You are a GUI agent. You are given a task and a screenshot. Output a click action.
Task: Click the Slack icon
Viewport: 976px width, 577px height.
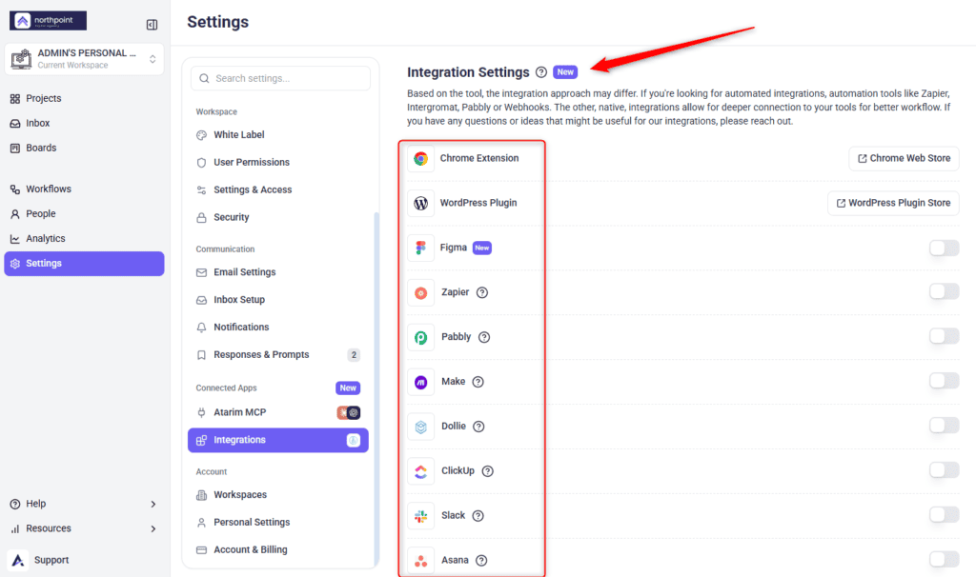click(x=420, y=516)
